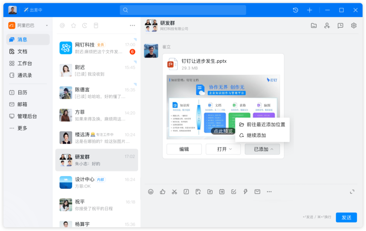Expand the 打开 dropdown button
Screen dimensions: 366x231
(x=223, y=149)
